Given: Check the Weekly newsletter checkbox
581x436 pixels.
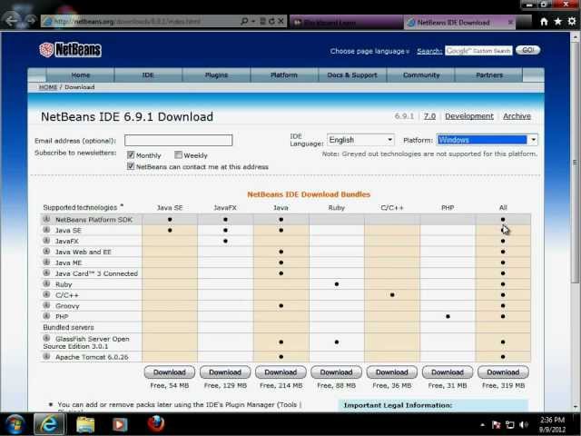Looking at the screenshot, I should point(178,155).
